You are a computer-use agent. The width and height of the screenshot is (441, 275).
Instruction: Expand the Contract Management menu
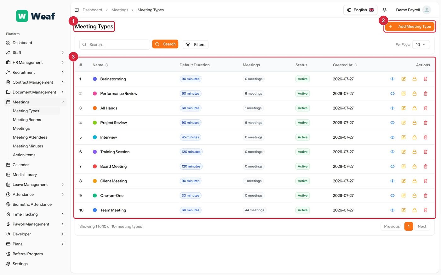(x=35, y=82)
